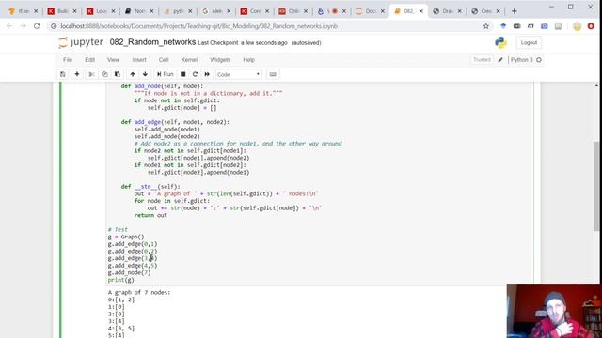Click the def add_edge line

coord(175,122)
